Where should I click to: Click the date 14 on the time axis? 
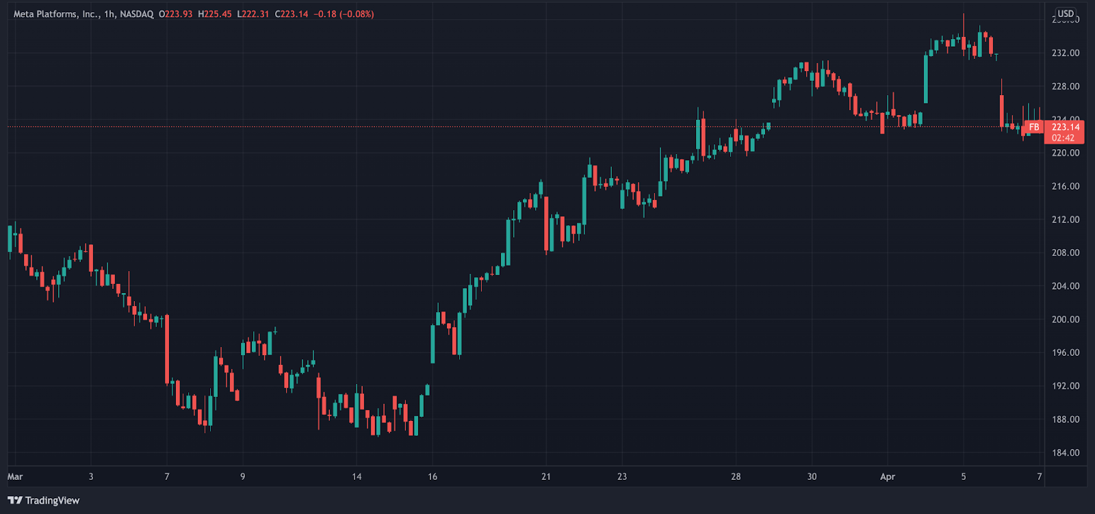357,477
